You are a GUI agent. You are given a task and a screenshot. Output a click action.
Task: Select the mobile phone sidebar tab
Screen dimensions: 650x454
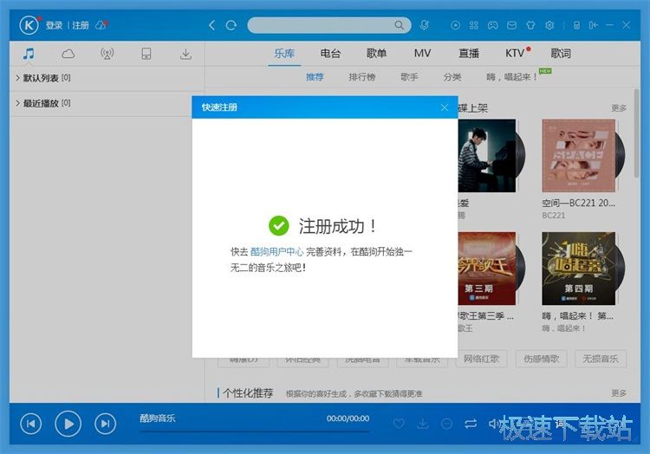(146, 54)
